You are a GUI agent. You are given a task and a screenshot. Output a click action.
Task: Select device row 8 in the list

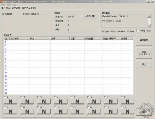click(69, 66)
